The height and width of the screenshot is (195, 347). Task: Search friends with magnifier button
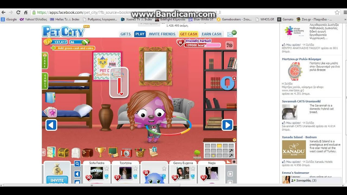[x=77, y=164]
